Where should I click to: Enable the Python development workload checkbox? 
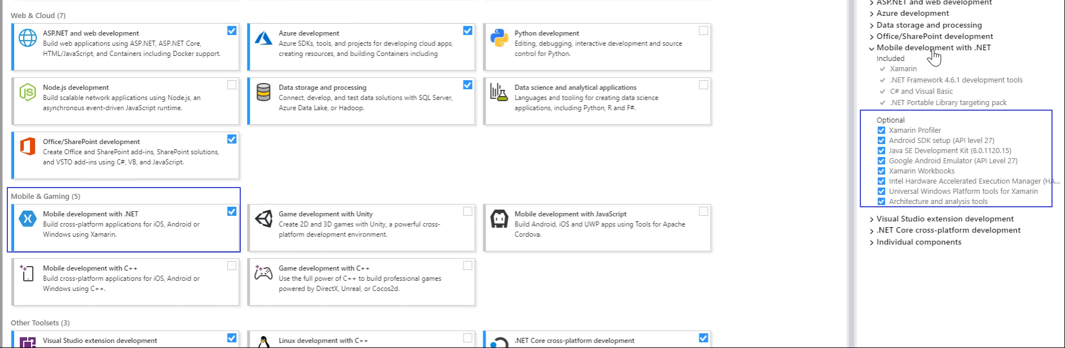(703, 31)
